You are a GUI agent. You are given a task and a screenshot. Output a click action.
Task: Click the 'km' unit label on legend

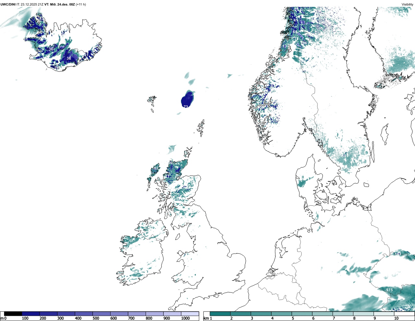click(206, 318)
